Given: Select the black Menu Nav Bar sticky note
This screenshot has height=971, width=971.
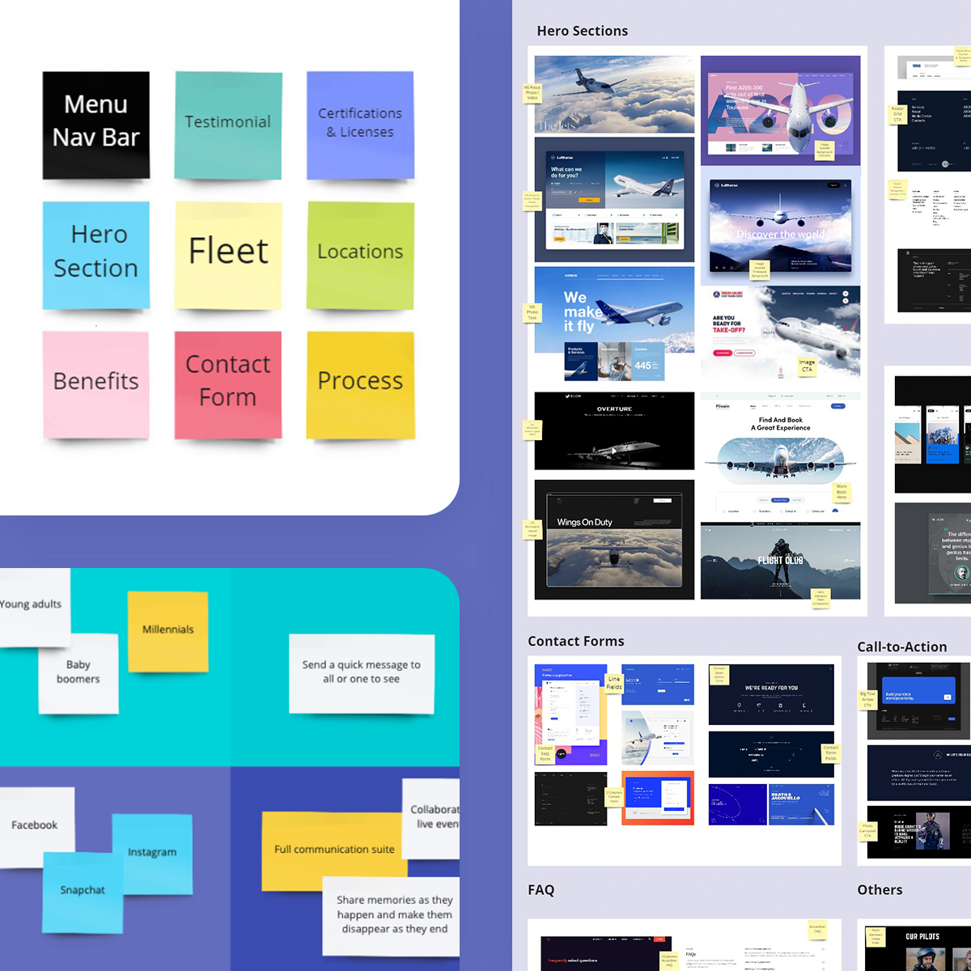Looking at the screenshot, I should tap(95, 124).
